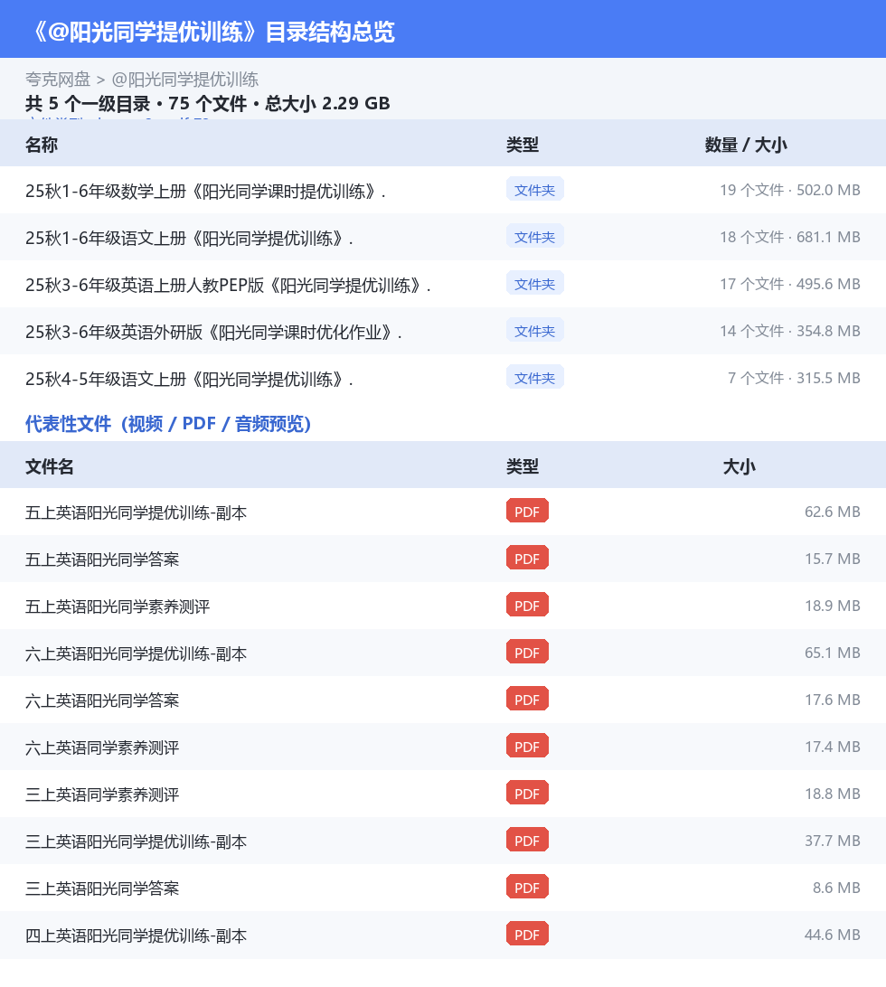Click the 14 个文件 · 354.8 MB cell
Screen dimensions: 886x987
click(790, 331)
